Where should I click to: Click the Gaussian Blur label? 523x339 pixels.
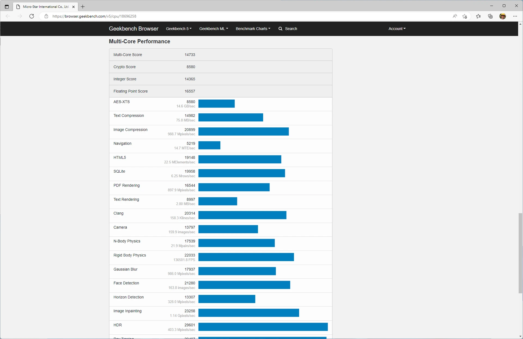[x=125, y=270]
